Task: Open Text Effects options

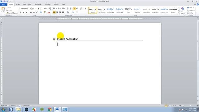Action: point(41,12)
